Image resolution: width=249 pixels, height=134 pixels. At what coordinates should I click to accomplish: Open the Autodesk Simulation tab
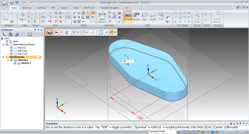(110, 8)
